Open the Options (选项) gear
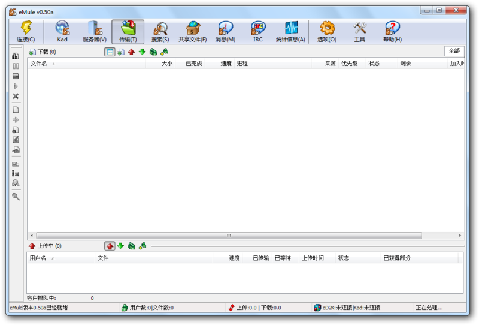This screenshot has height=325, width=479. coord(327,32)
